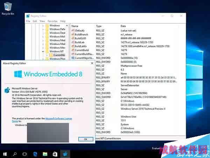210x158 pixels.
Task: Click the CurrentVersion folder icon
Action: (51, 55)
